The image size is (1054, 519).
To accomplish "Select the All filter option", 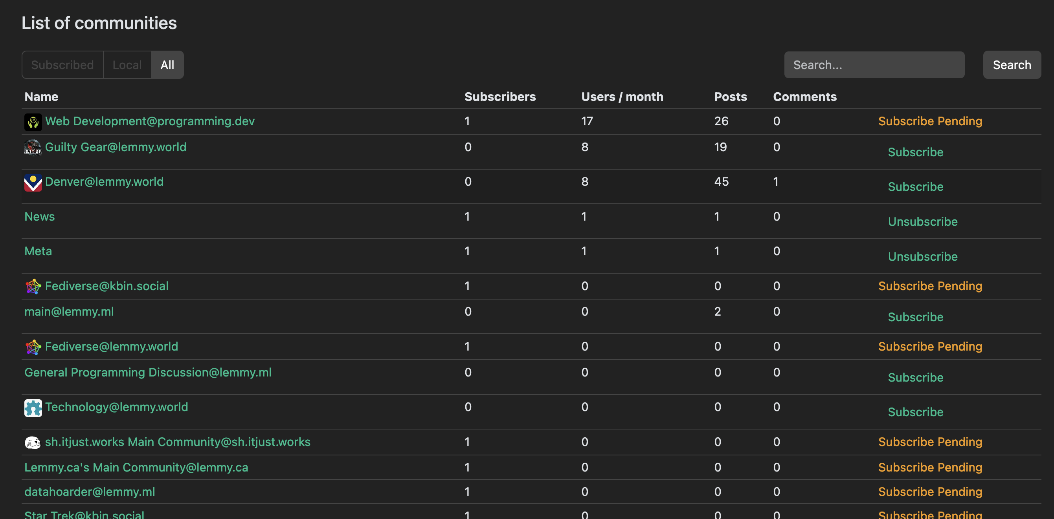I will click(167, 65).
